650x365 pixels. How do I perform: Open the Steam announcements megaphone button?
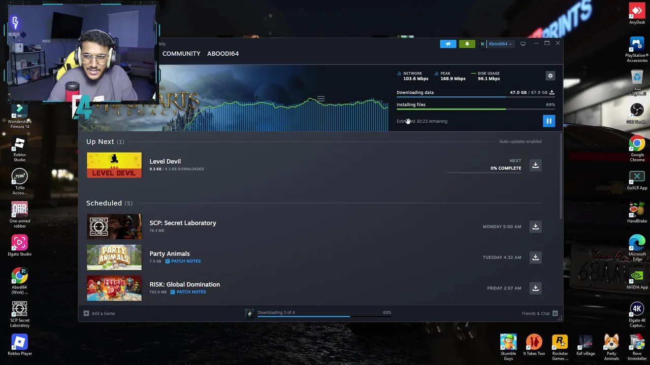click(x=448, y=44)
